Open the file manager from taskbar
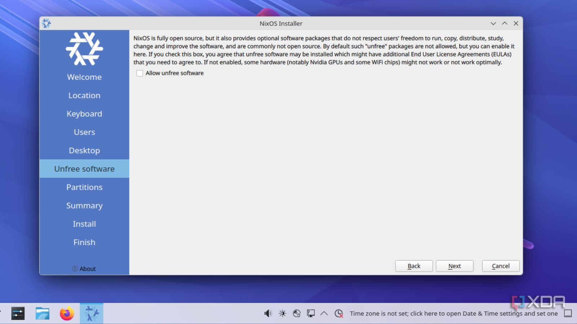577x324 pixels. coord(42,314)
